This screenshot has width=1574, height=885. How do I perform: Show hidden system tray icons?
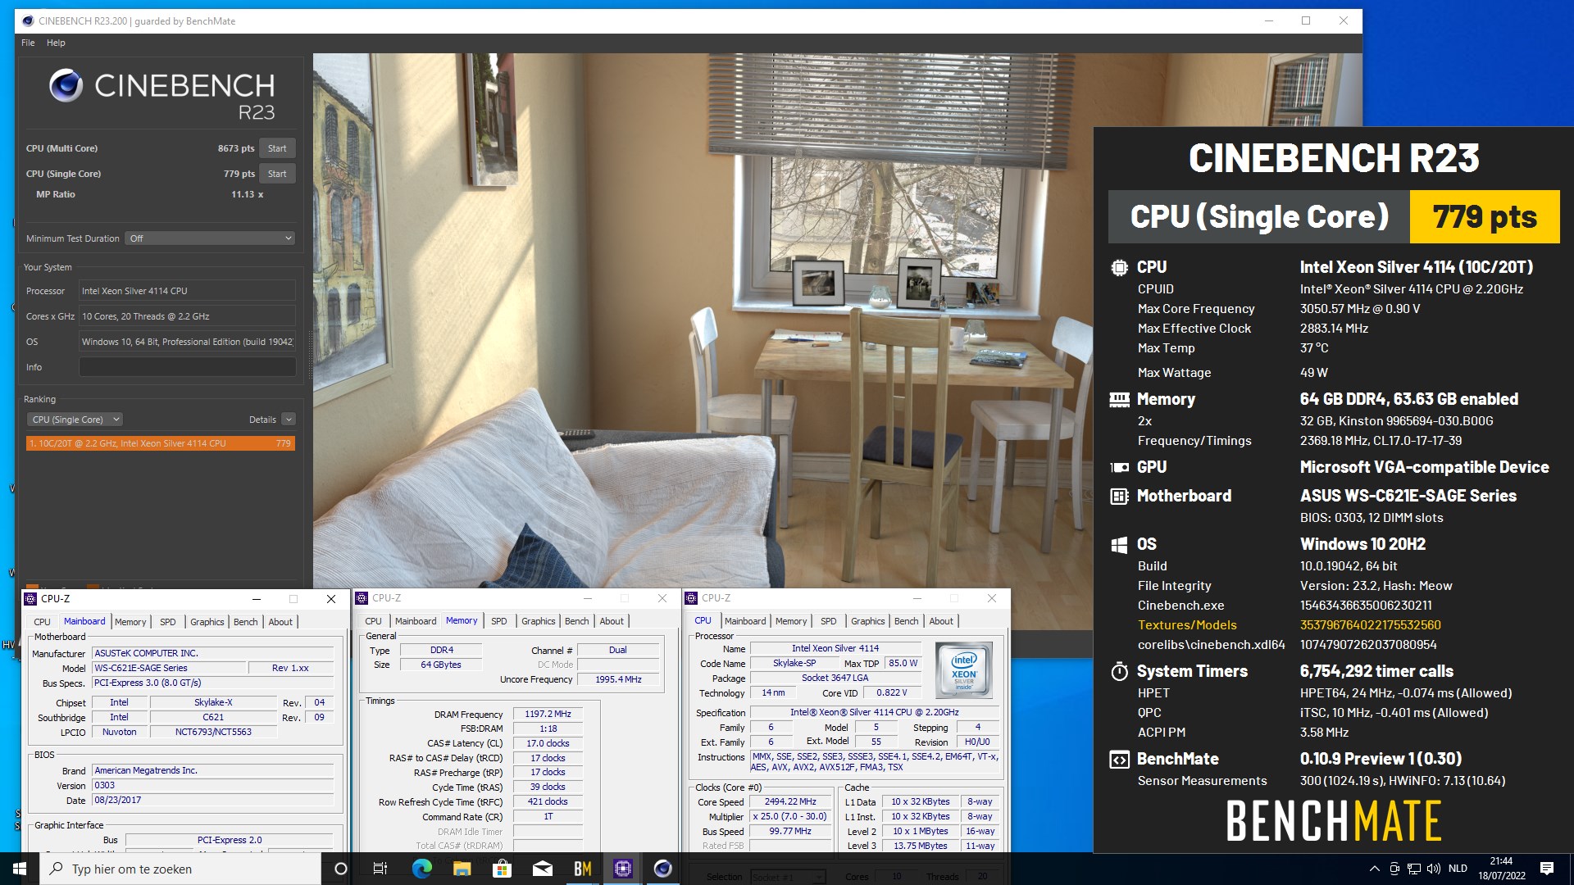1374,869
